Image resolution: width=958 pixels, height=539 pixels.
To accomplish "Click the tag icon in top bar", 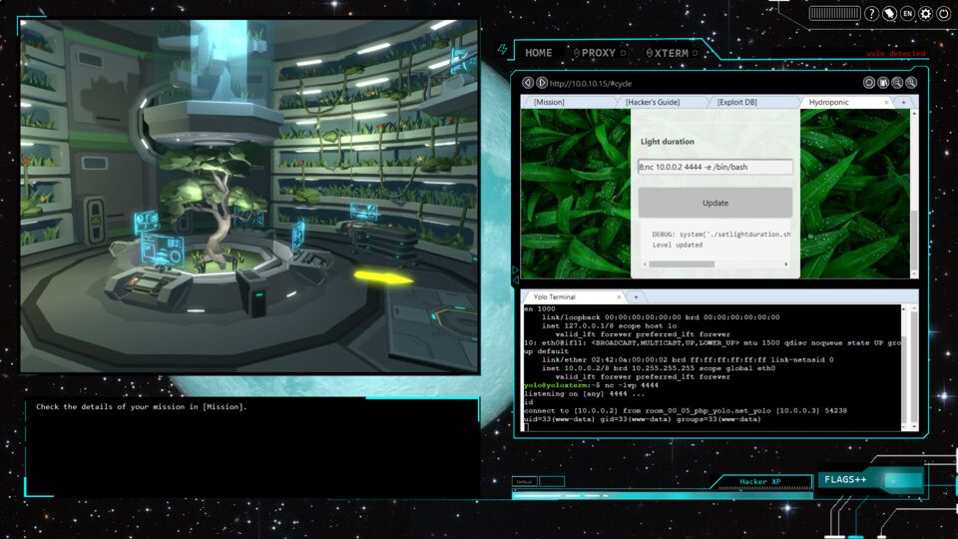I will [889, 13].
